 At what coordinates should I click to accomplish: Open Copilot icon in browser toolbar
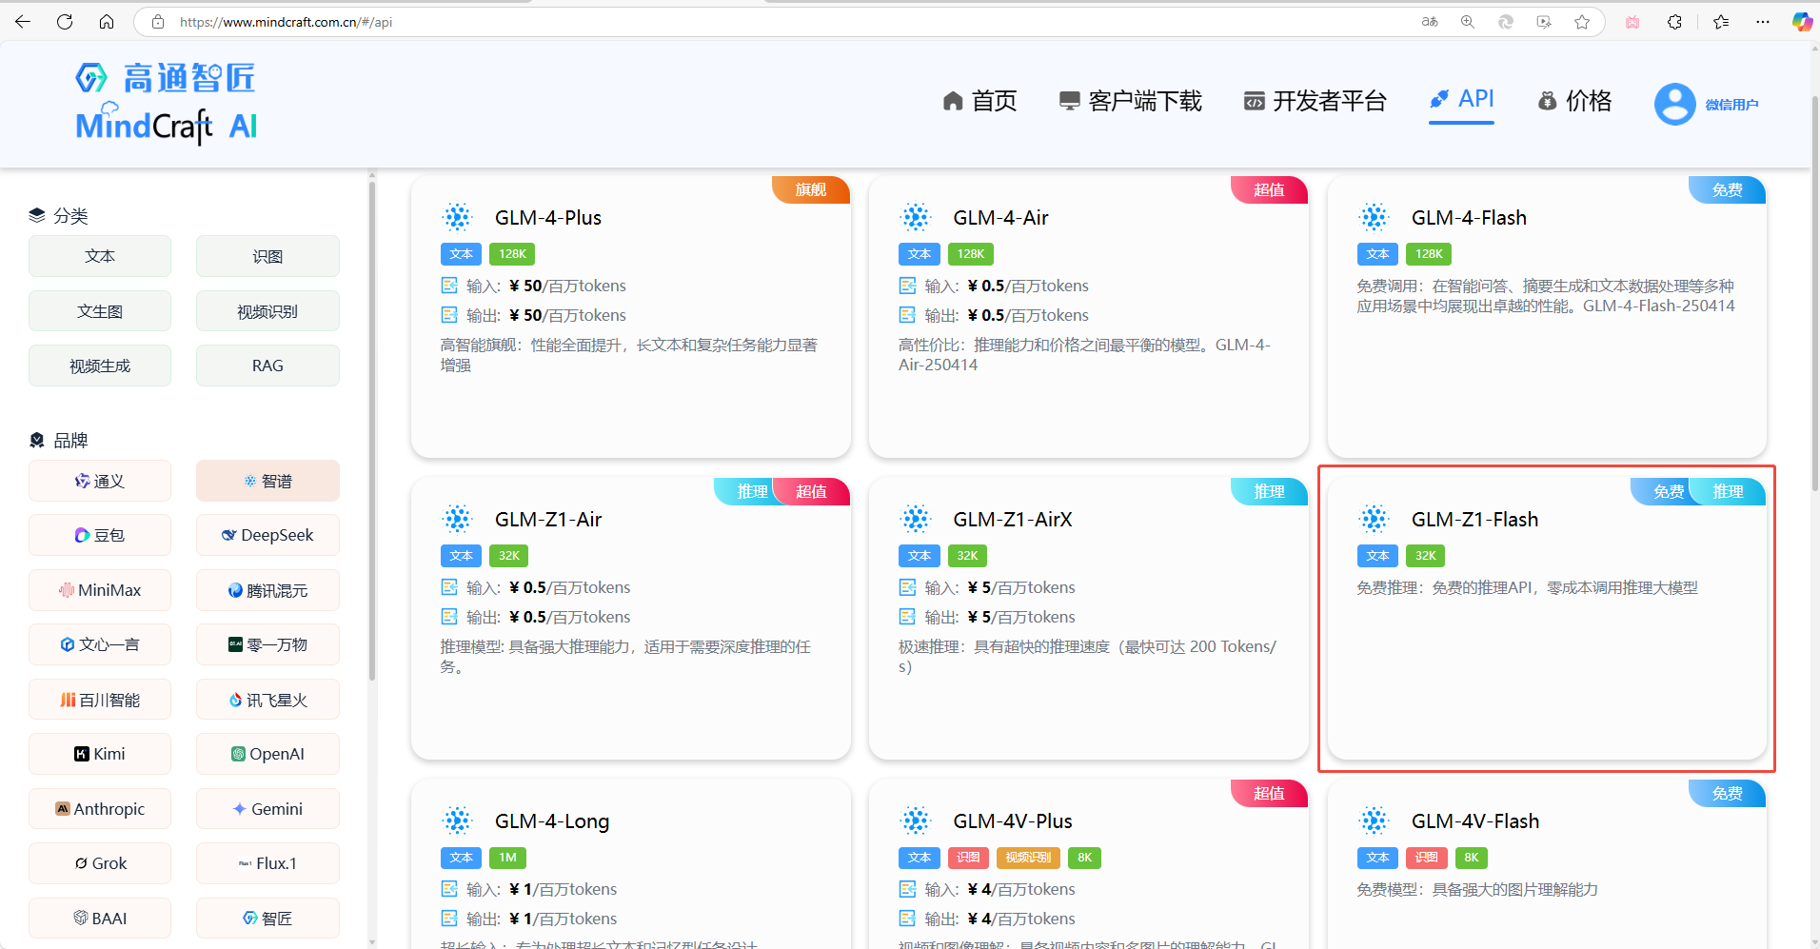(1801, 22)
